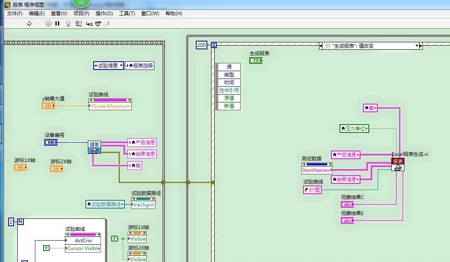The image size is (450, 262).
Task: Select 产品信息 local variable near Excel报表生成
Action: pyautogui.click(x=346, y=155)
